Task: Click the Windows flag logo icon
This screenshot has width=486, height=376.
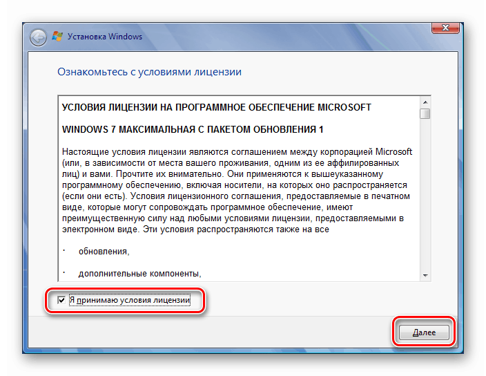Action: (x=57, y=36)
